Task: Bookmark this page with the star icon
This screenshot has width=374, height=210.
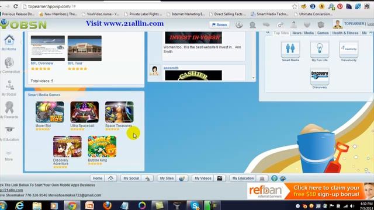Action: (x=295, y=6)
